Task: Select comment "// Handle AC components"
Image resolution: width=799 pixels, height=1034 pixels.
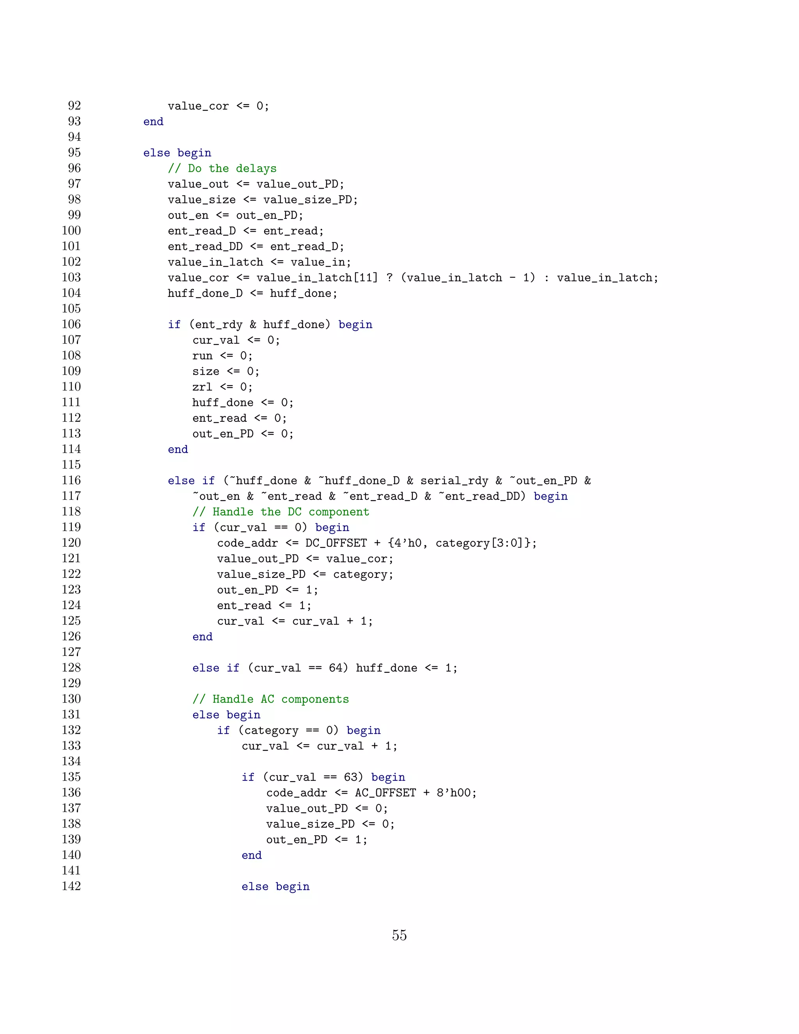Action: pyautogui.click(x=271, y=700)
